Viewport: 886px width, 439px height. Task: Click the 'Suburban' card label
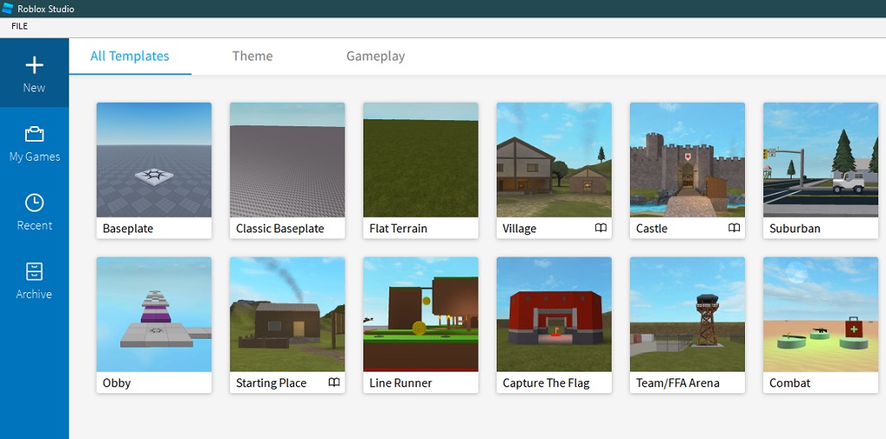coord(795,228)
